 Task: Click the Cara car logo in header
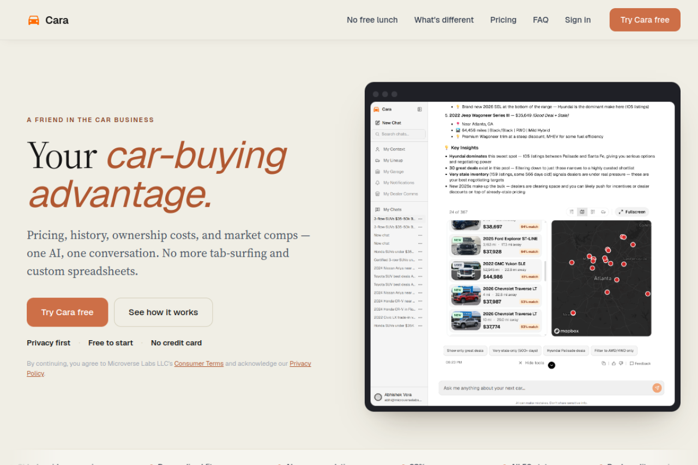tap(34, 20)
